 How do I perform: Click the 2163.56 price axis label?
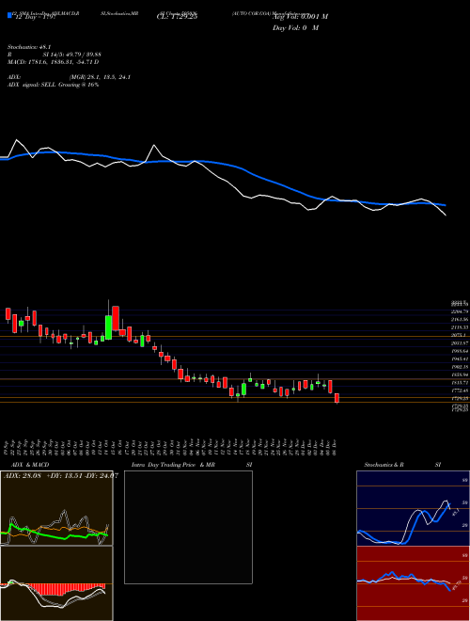click(x=461, y=319)
